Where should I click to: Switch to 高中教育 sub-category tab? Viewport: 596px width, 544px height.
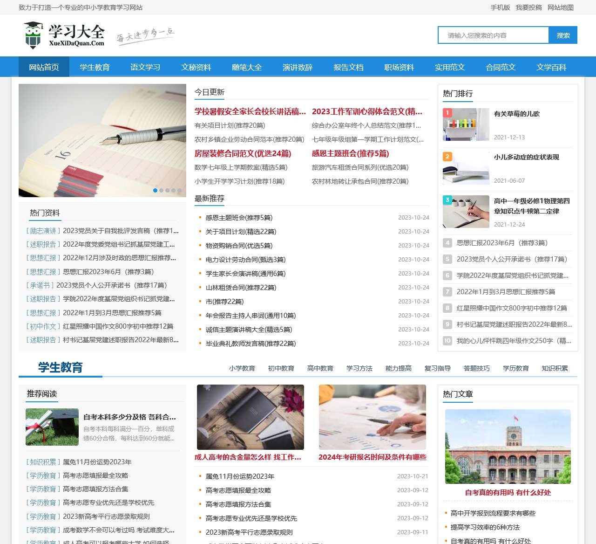[x=320, y=368]
